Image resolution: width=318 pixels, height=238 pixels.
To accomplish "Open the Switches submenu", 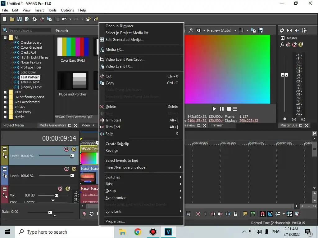I will (x=142, y=177).
